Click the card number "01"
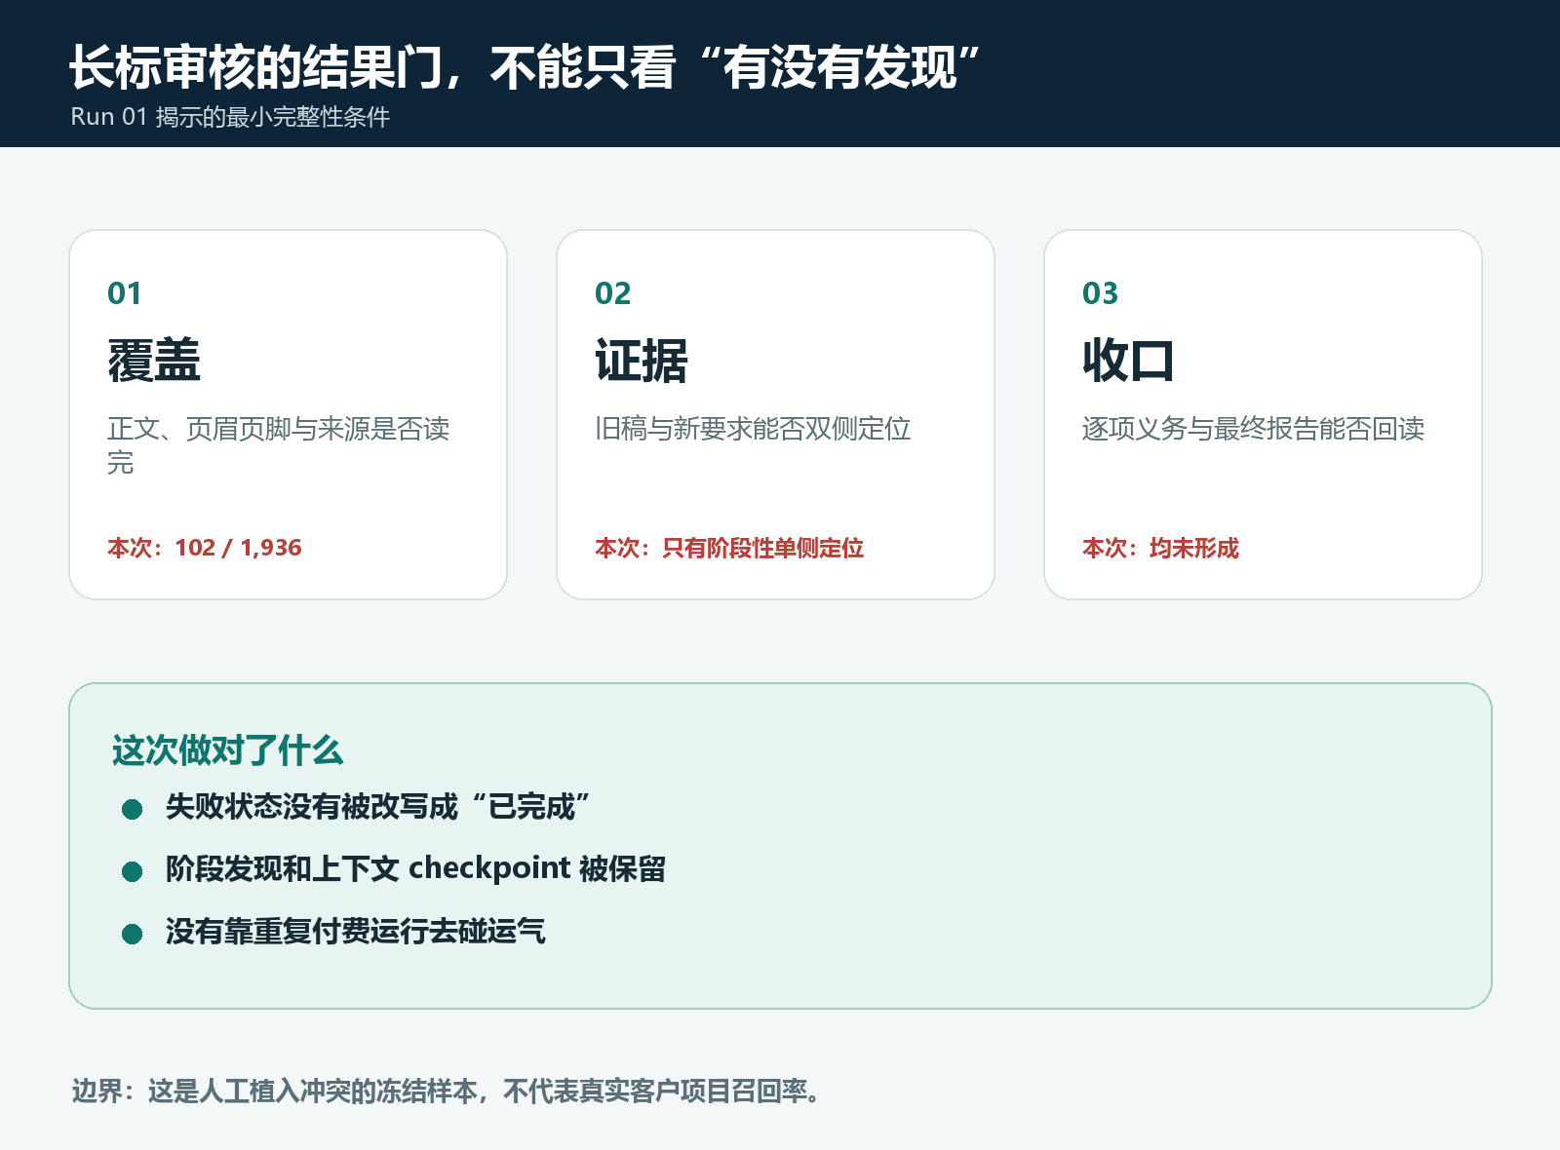Image resolution: width=1560 pixels, height=1150 pixels. coord(125,293)
